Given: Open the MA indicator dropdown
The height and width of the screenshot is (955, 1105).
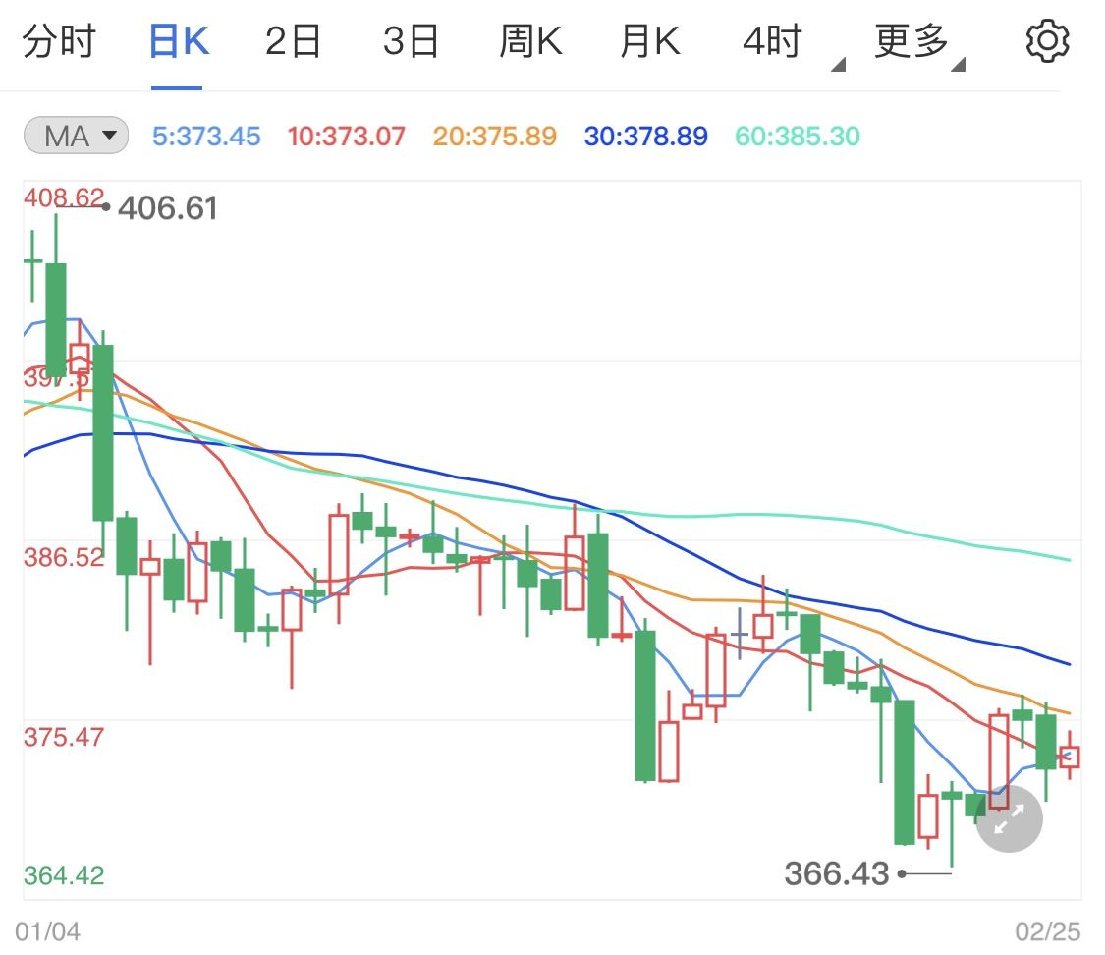Looking at the screenshot, I should (x=76, y=136).
